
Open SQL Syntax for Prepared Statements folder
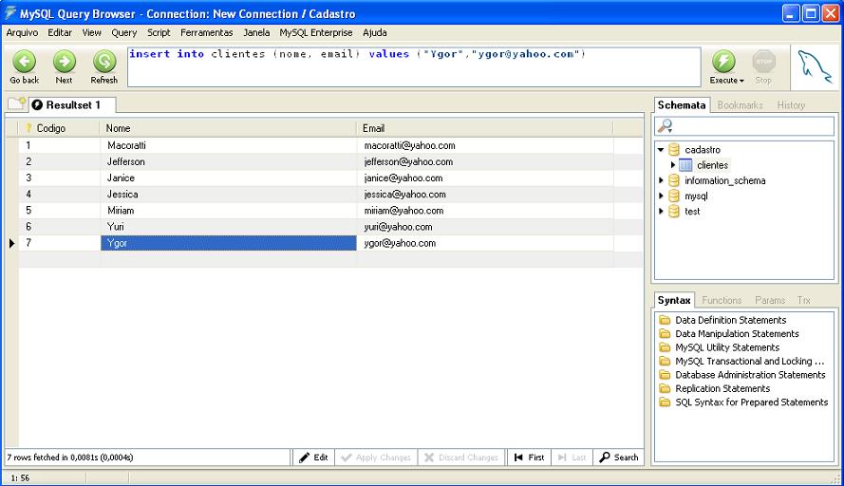click(666, 402)
